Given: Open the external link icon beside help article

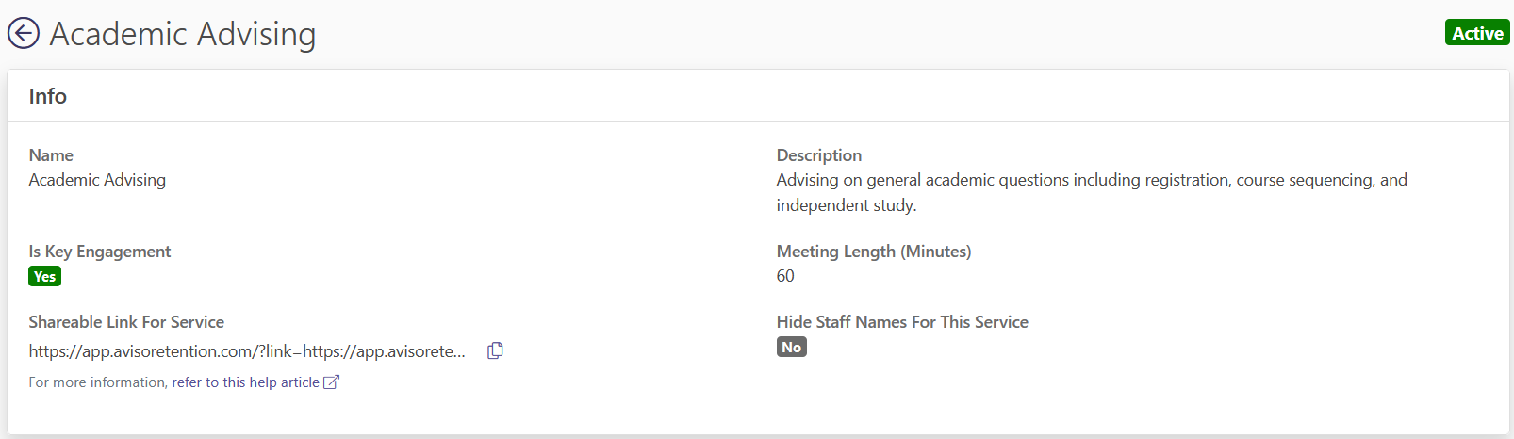Looking at the screenshot, I should click(331, 382).
